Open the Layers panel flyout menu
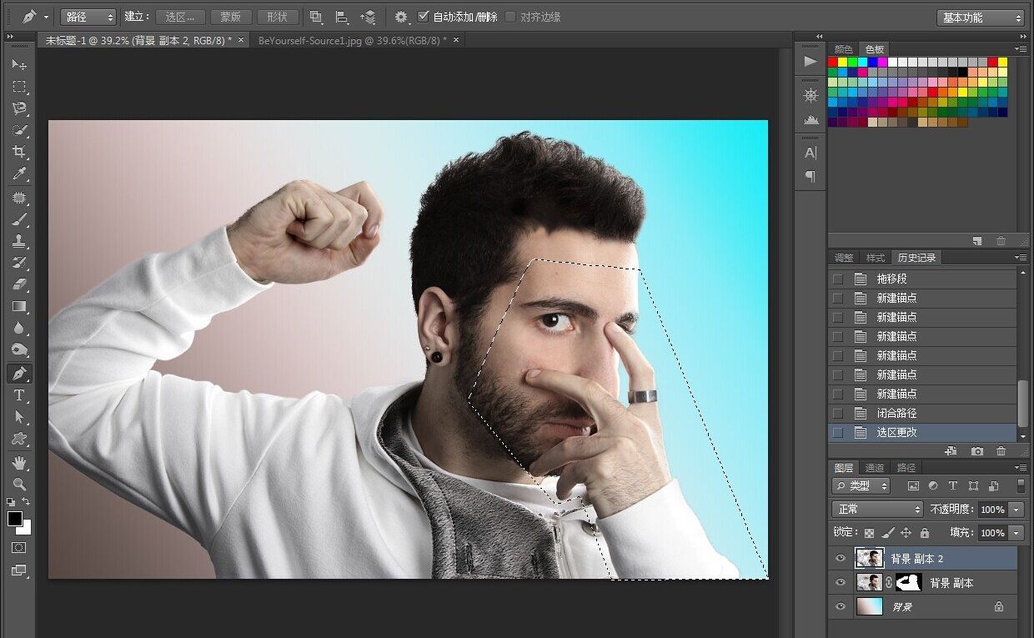Screen dimensions: 1034x638 pos(1021,467)
